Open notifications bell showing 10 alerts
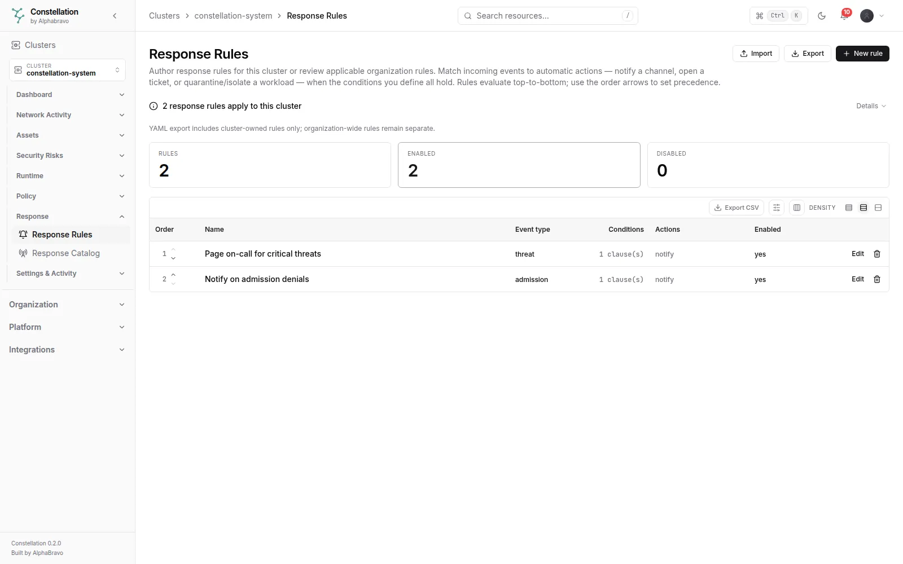The height and width of the screenshot is (564, 903). click(x=844, y=16)
